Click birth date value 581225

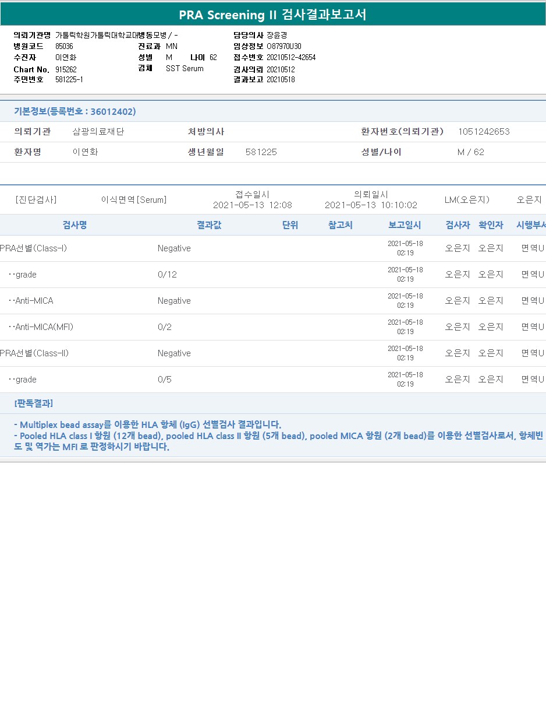coord(261,152)
